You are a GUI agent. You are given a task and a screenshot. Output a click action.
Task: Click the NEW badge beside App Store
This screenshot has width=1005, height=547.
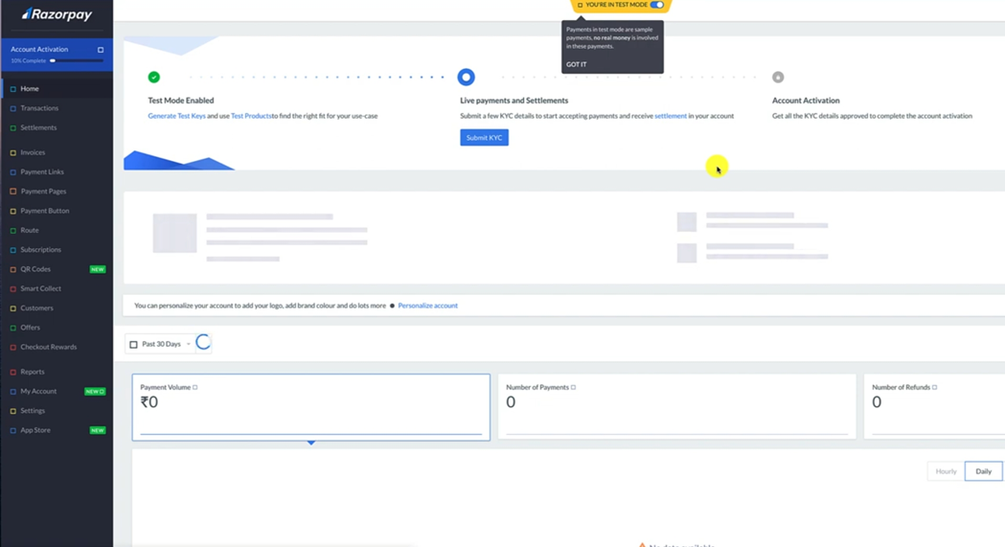(98, 430)
